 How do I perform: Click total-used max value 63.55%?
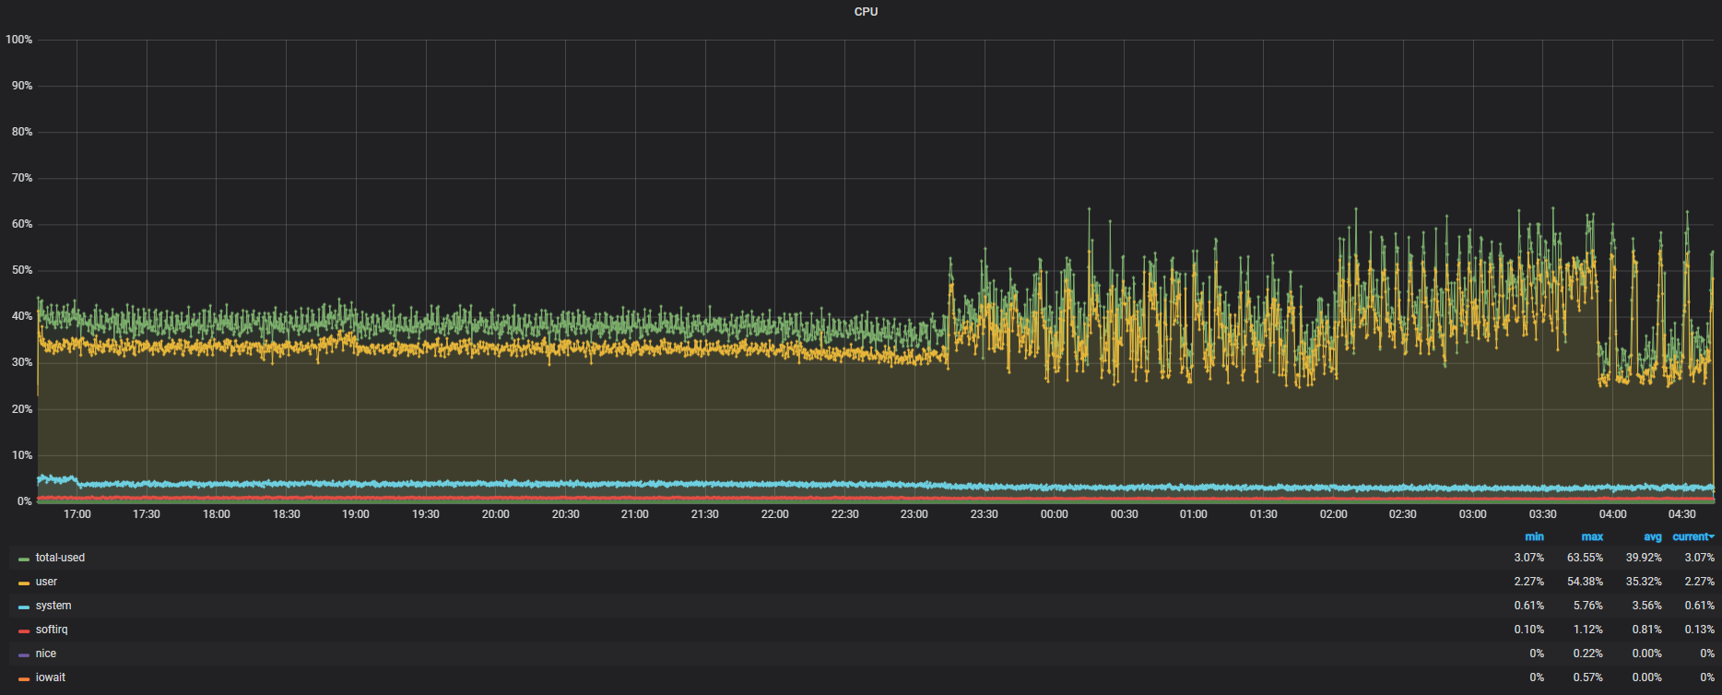pos(1585,558)
